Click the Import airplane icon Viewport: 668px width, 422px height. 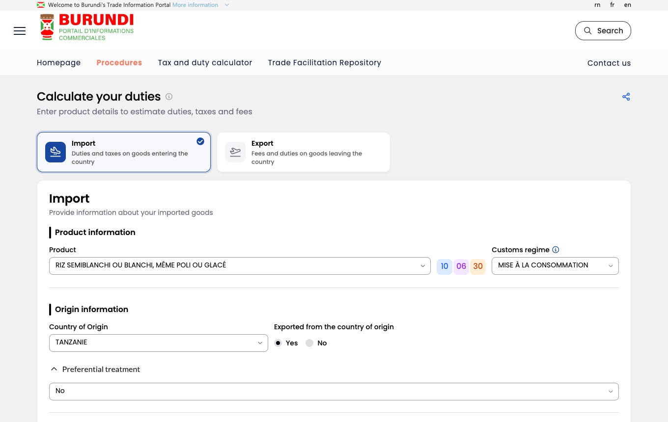[x=56, y=152]
